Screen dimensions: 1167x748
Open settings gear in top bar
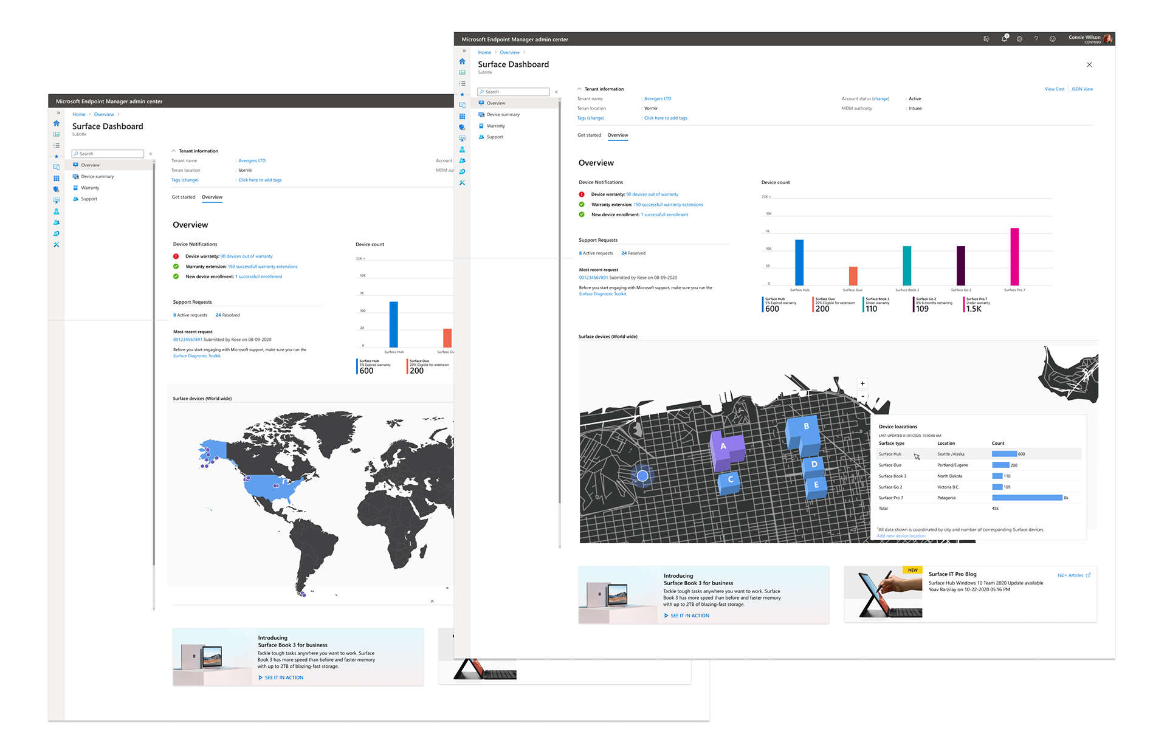coord(1019,39)
